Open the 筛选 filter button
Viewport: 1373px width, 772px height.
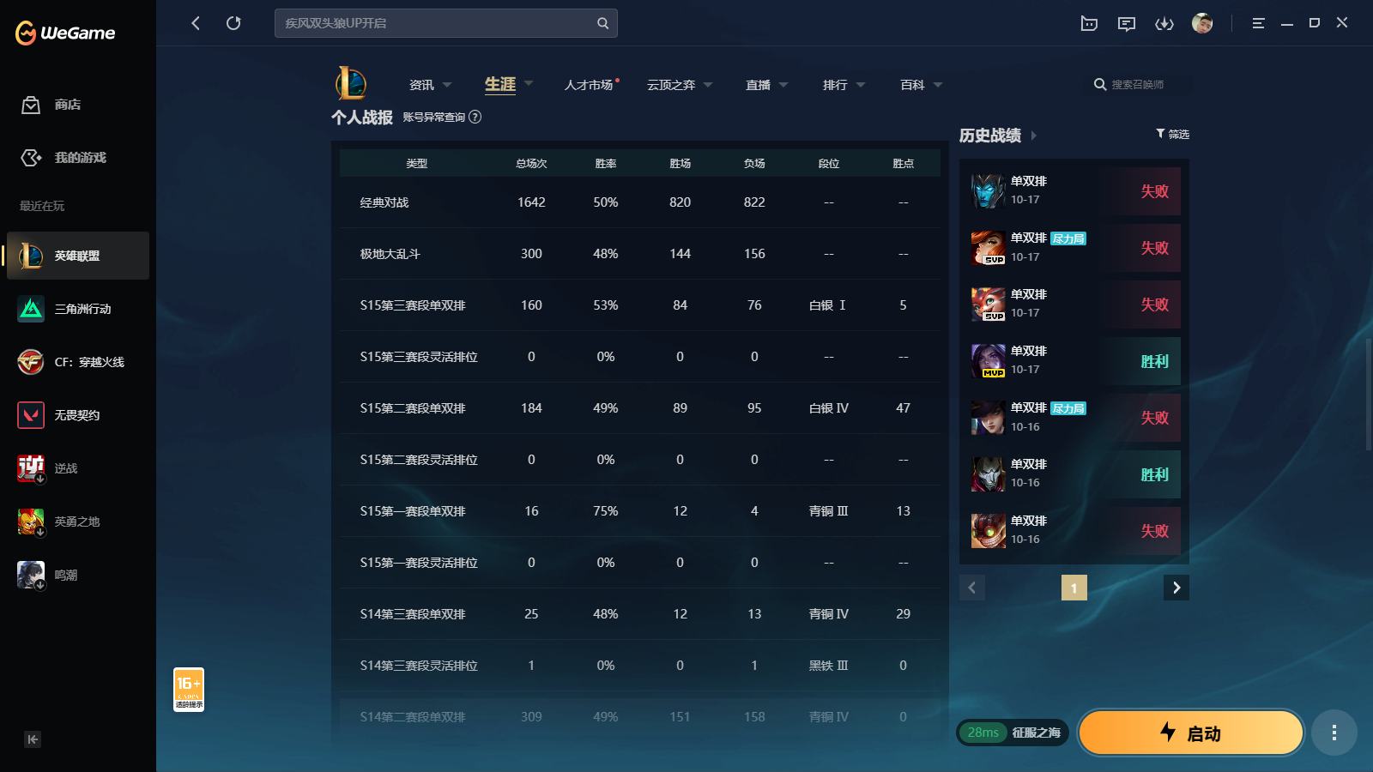tap(1172, 134)
